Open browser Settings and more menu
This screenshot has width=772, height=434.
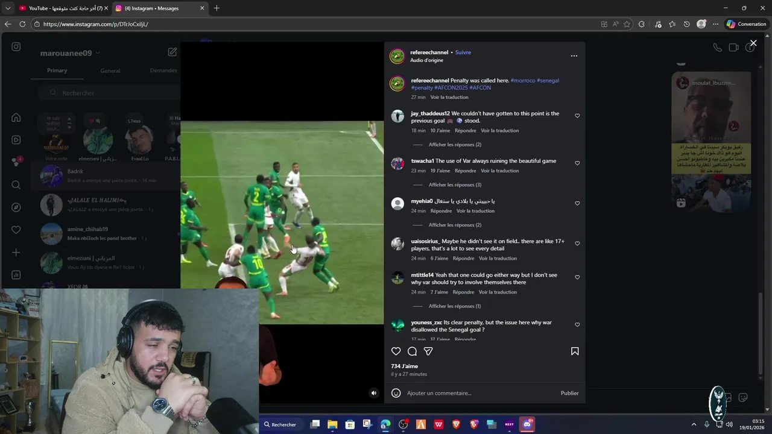click(715, 24)
